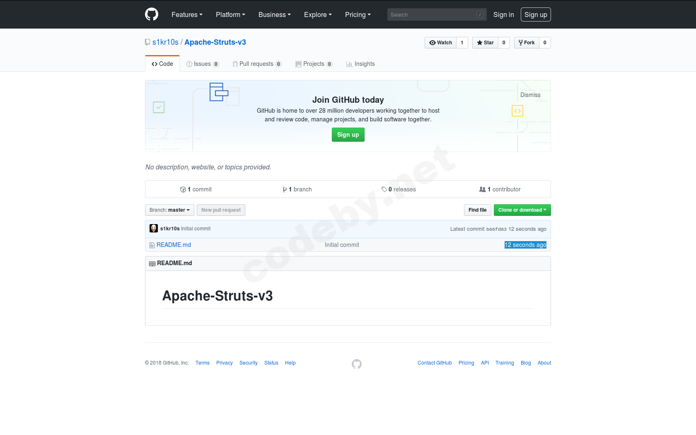
Task: Click the fork icon on the Fork button
Action: tap(520, 42)
